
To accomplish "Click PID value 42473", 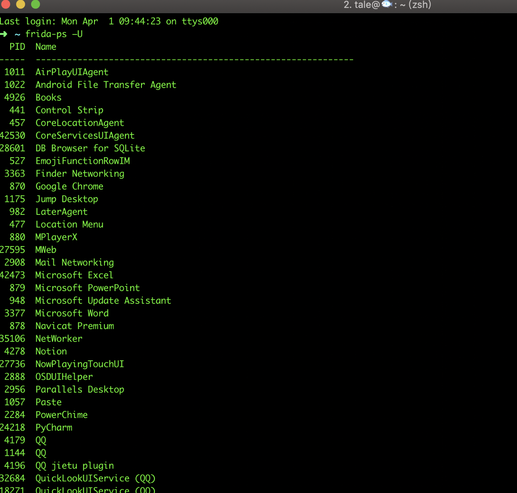I will coord(13,275).
